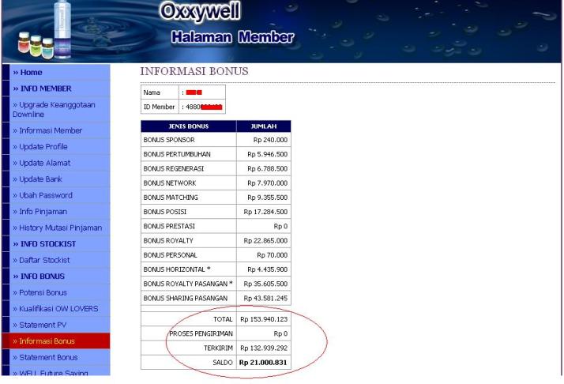Open Update Bank link
This screenshot has width=564, height=384.
37,179
